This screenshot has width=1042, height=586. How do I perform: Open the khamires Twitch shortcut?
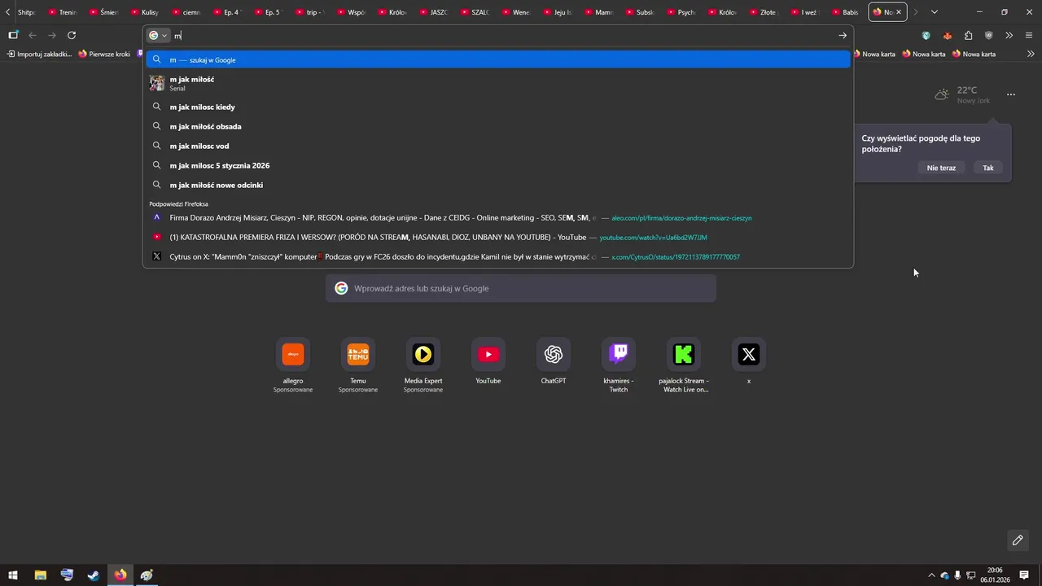[619, 355]
